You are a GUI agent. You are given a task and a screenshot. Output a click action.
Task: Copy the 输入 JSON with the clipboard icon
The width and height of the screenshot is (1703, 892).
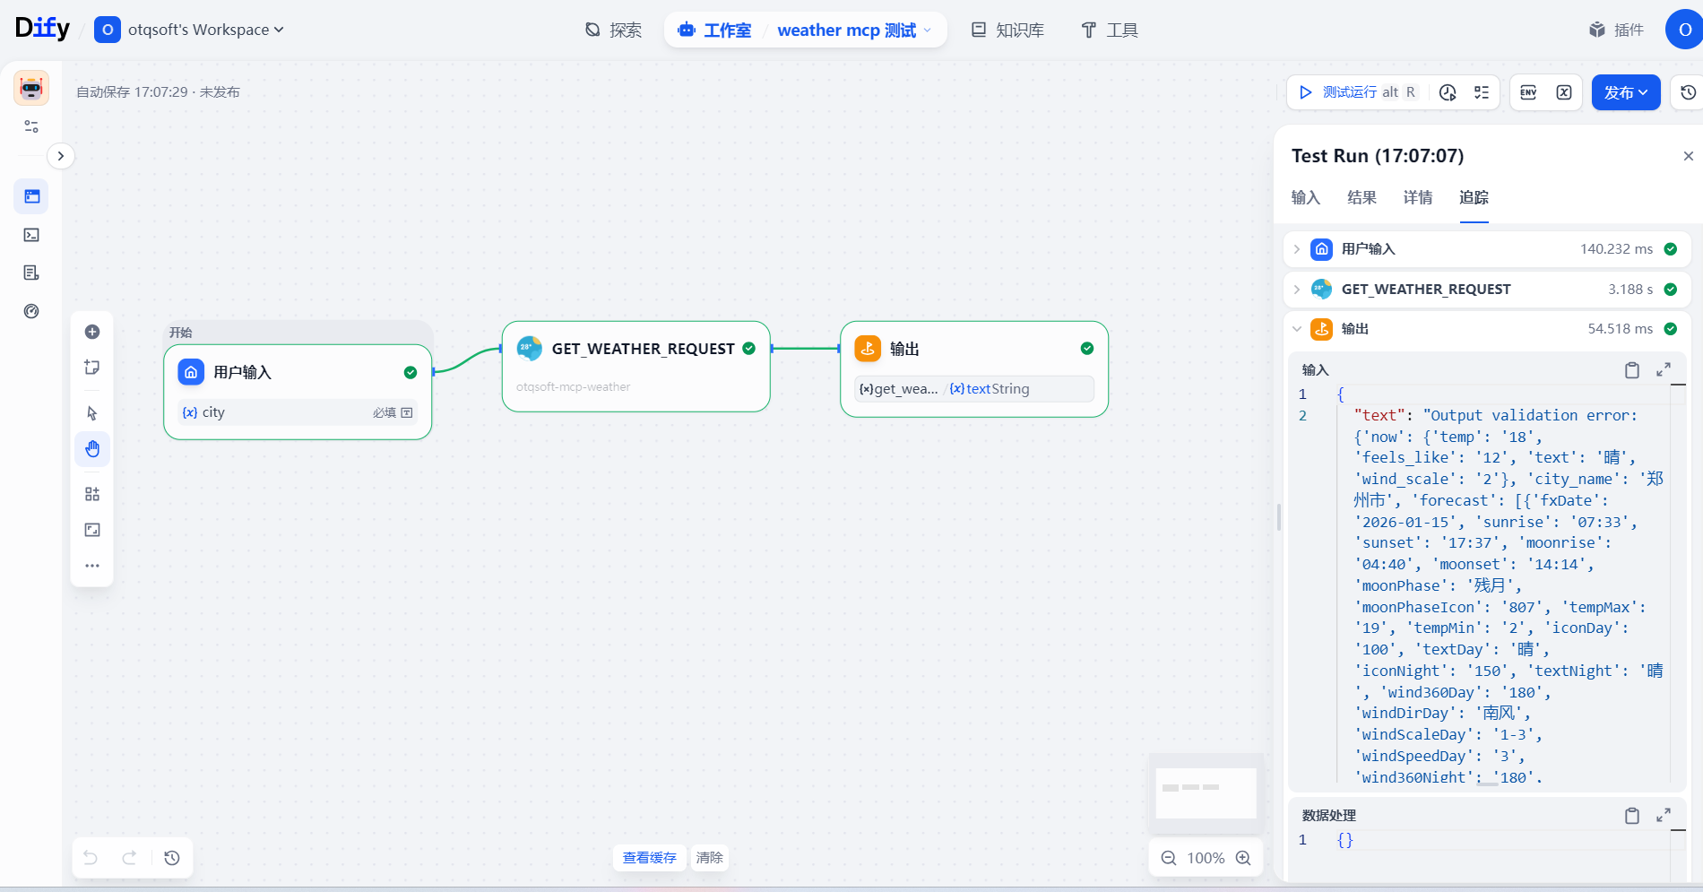pos(1632,370)
